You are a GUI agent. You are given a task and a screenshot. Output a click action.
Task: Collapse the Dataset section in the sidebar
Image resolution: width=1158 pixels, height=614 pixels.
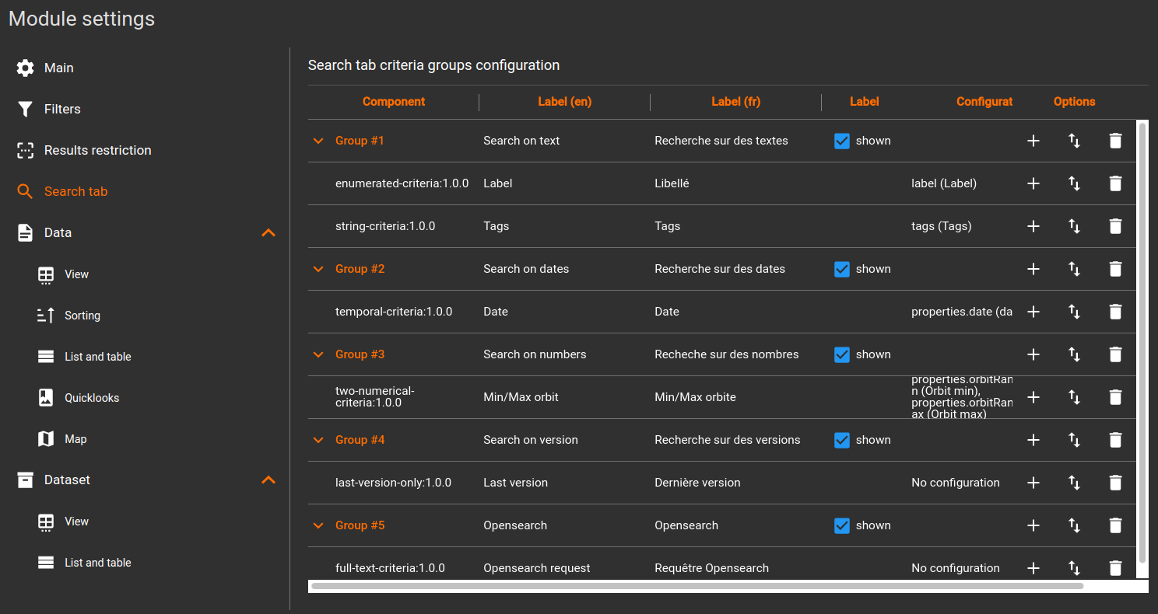click(268, 480)
